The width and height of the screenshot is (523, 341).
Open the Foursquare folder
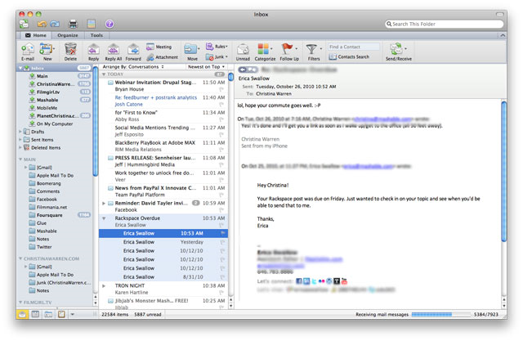49,215
